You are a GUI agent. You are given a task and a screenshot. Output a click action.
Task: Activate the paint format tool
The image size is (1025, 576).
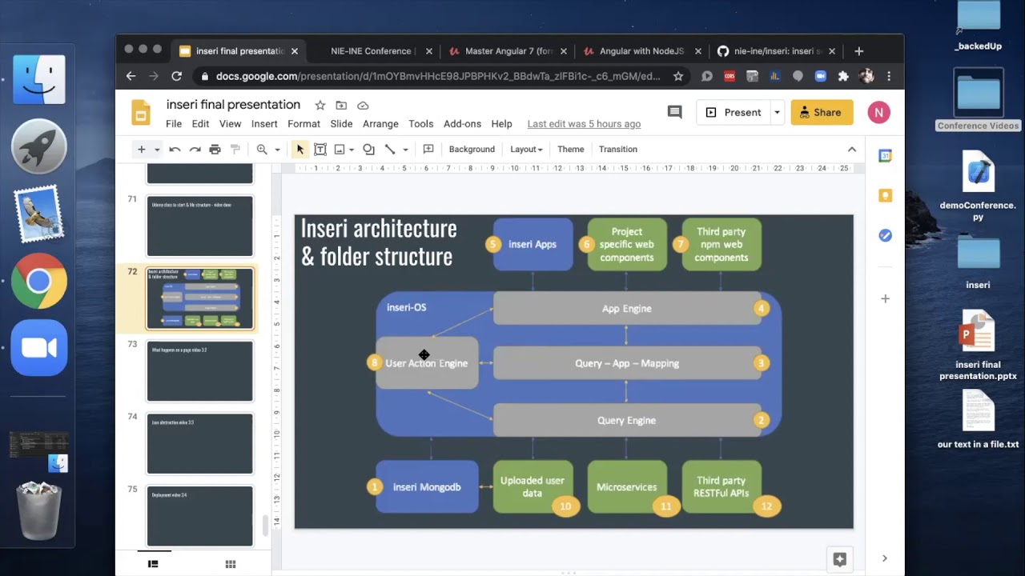click(x=235, y=150)
